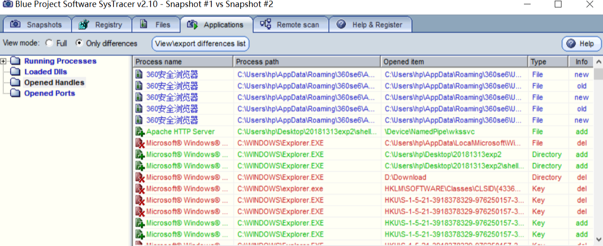Click the camera icon on Snapshots tab
The width and height of the screenshot is (603, 246).
point(16,24)
